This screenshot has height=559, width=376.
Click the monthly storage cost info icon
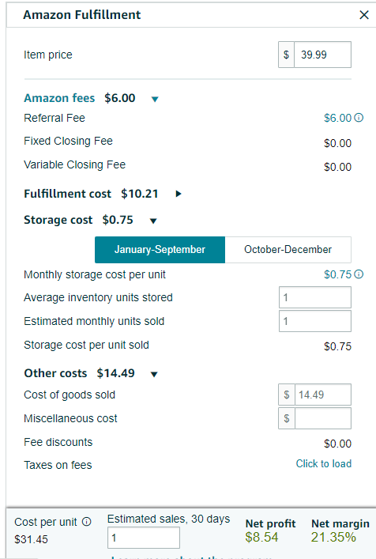point(359,274)
